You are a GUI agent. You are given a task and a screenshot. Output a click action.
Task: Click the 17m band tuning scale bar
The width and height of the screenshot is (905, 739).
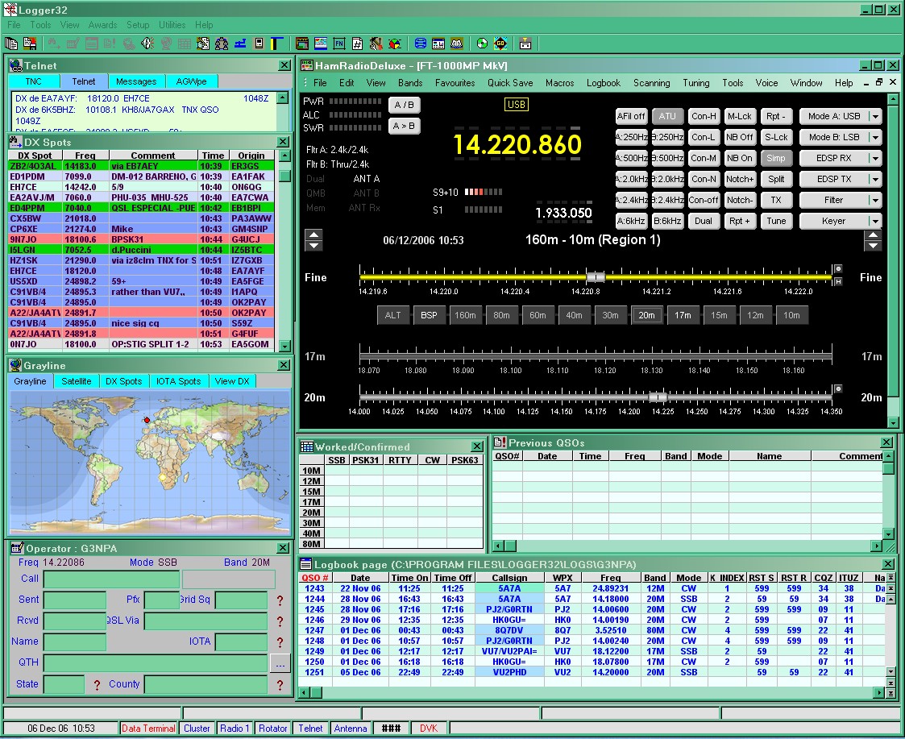point(595,356)
